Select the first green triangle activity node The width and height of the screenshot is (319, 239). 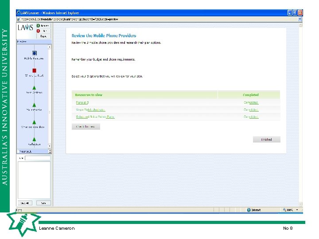[x=34, y=88]
